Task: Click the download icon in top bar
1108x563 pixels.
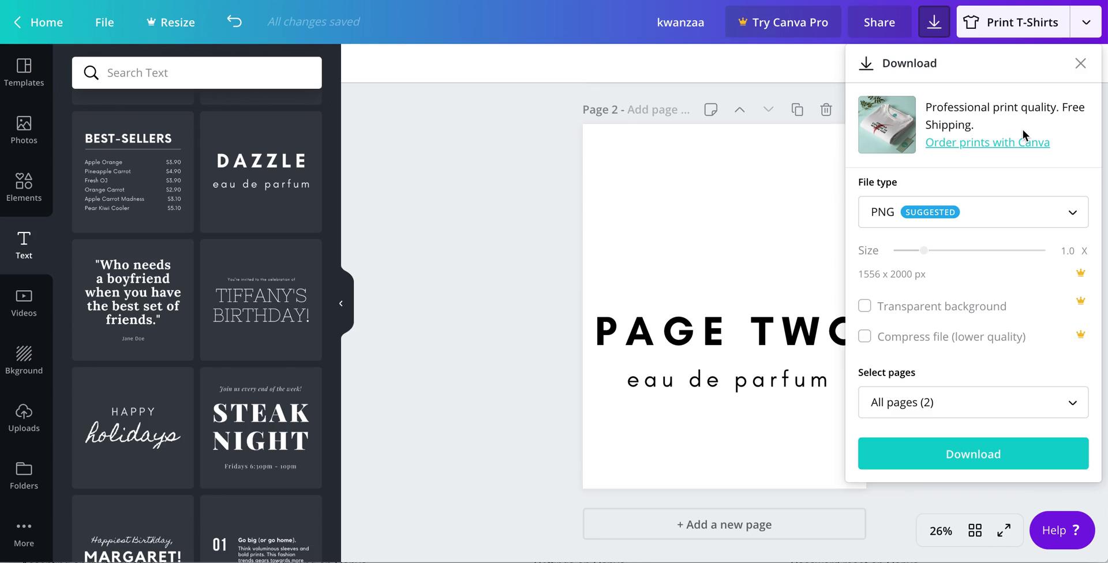Action: pos(934,22)
